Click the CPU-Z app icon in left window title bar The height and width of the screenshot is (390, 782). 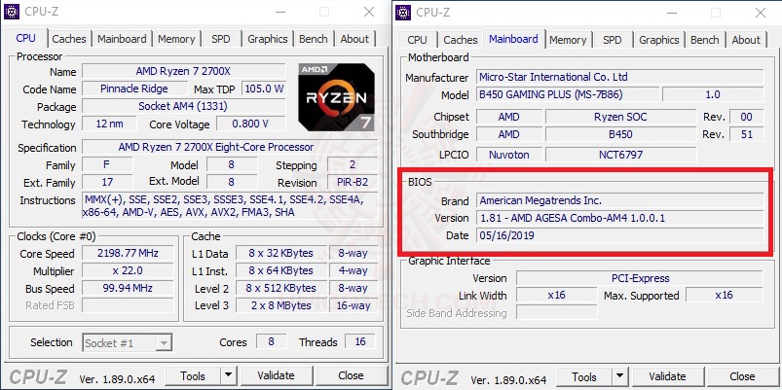(12, 12)
